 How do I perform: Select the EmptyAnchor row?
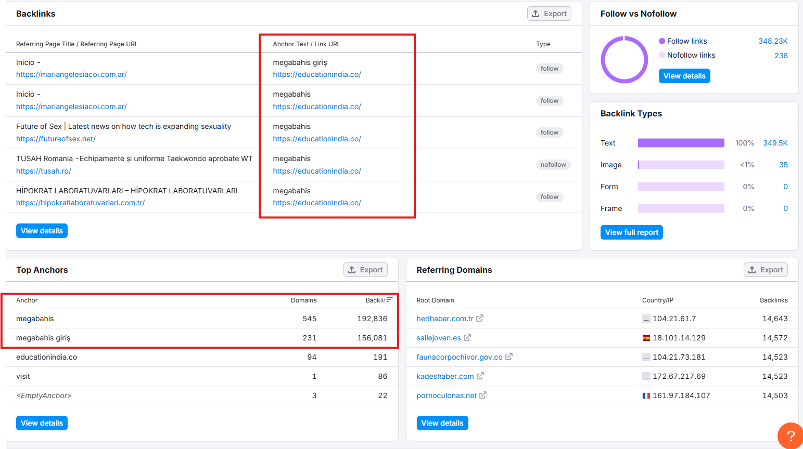click(x=202, y=395)
